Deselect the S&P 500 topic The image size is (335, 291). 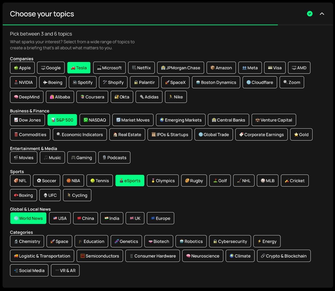[62, 120]
